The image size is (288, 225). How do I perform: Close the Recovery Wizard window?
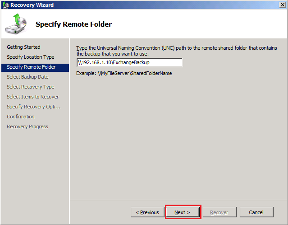[x=282, y=5]
